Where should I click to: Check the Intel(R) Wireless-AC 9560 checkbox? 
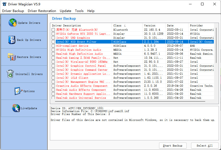tap(53, 62)
